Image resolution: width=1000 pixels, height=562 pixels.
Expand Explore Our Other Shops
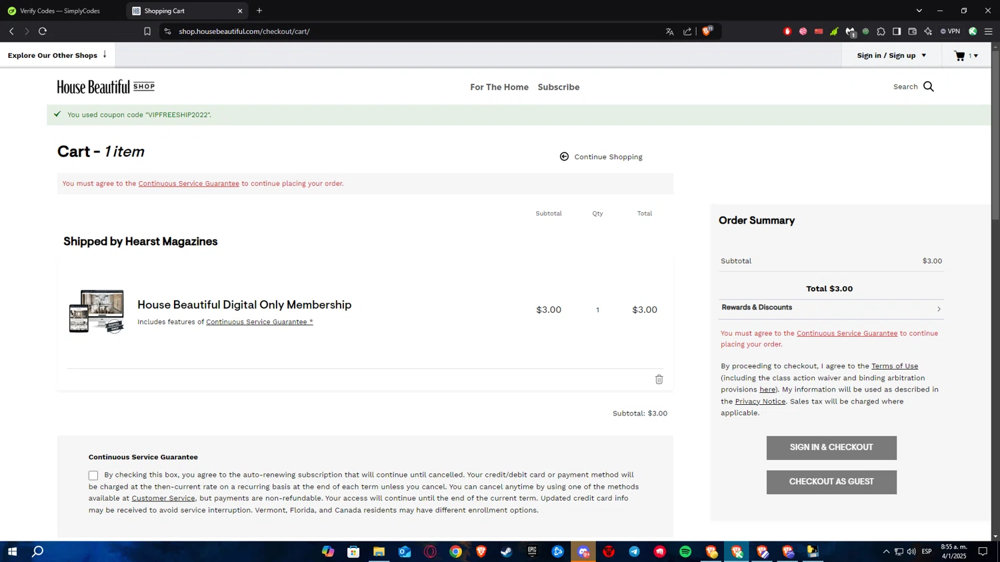[57, 55]
